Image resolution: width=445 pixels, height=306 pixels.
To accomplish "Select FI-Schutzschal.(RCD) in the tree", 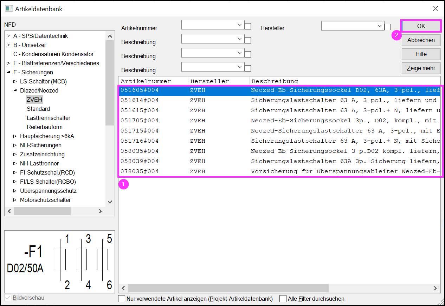I will point(47,172).
